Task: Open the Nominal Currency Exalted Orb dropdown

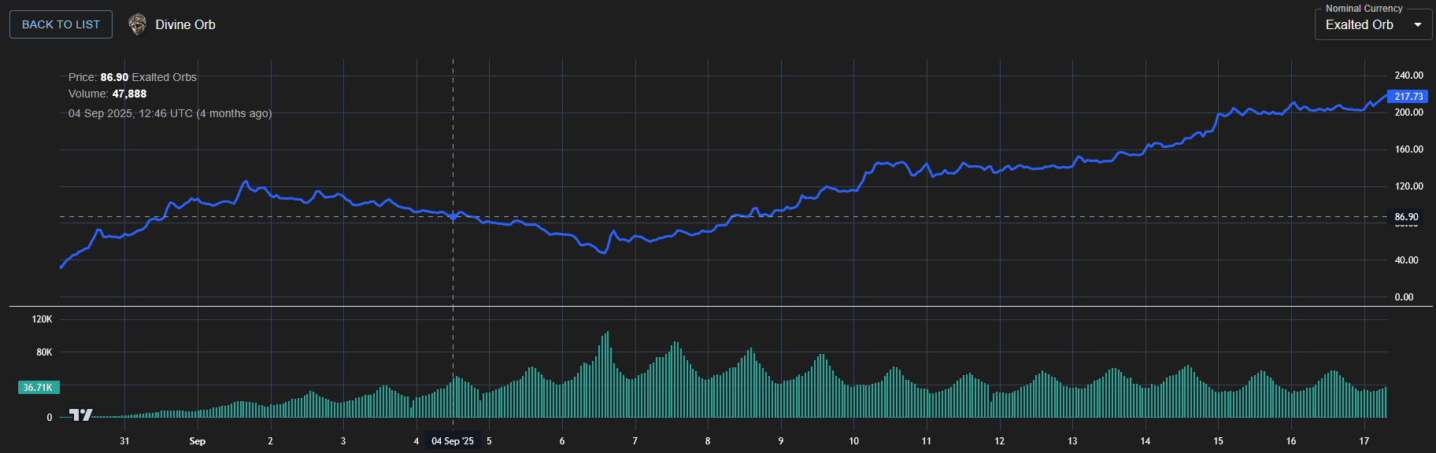Action: pyautogui.click(x=1373, y=24)
